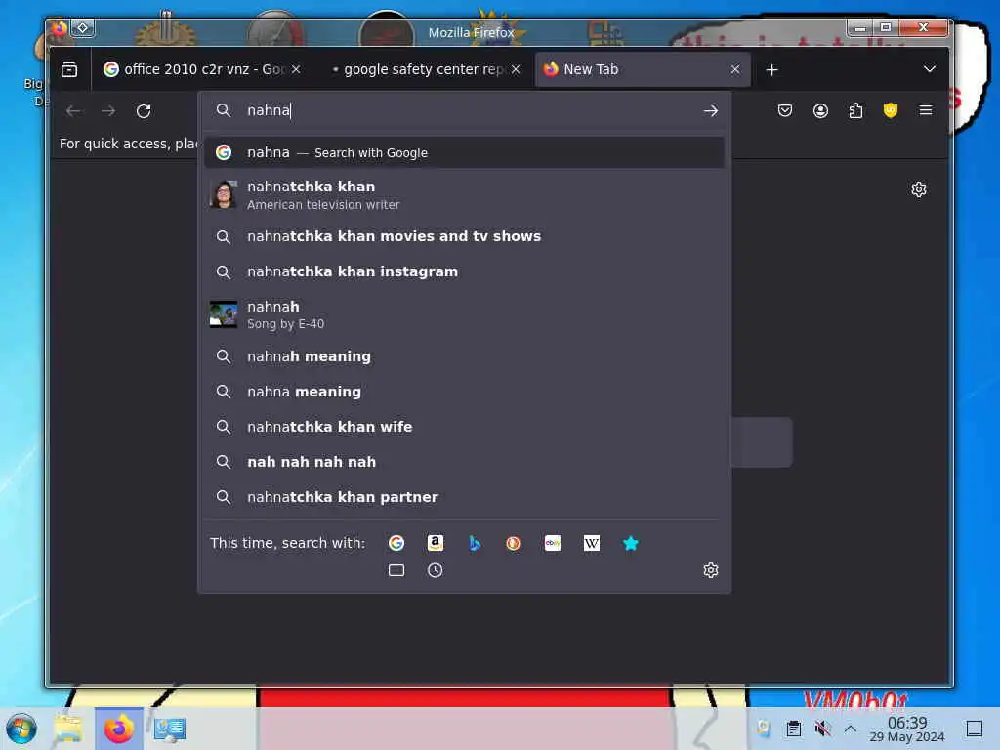Click the diamond-shaped title bar button

point(83,28)
